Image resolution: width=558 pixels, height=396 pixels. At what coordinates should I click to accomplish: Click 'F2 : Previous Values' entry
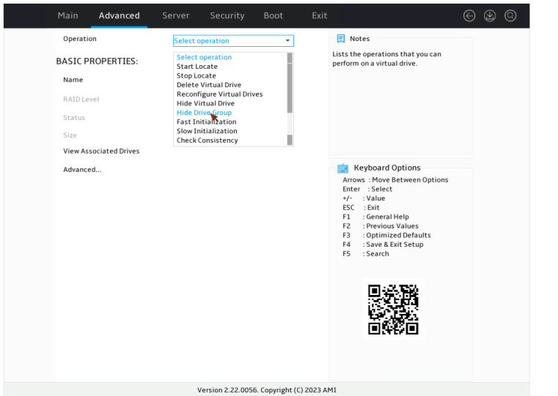click(x=381, y=226)
